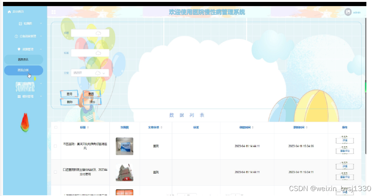Focus the 标题 search input field

[90, 33]
